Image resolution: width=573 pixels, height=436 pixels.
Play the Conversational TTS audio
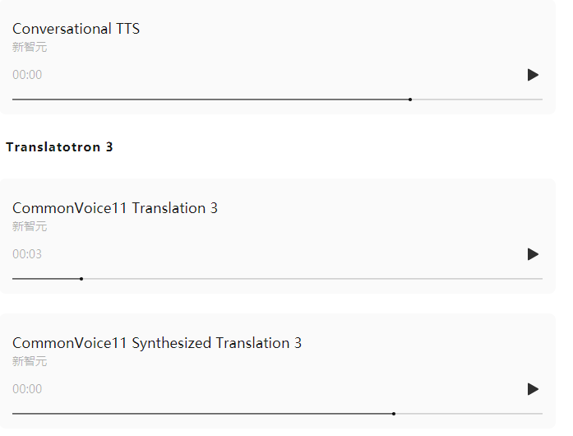pyautogui.click(x=534, y=75)
